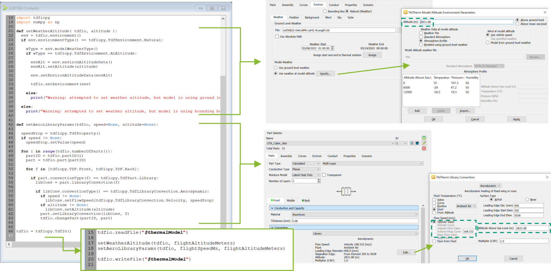Click the Number of Layers spinner
Screen dimensions: 551x271
pyautogui.click(x=319, y=181)
